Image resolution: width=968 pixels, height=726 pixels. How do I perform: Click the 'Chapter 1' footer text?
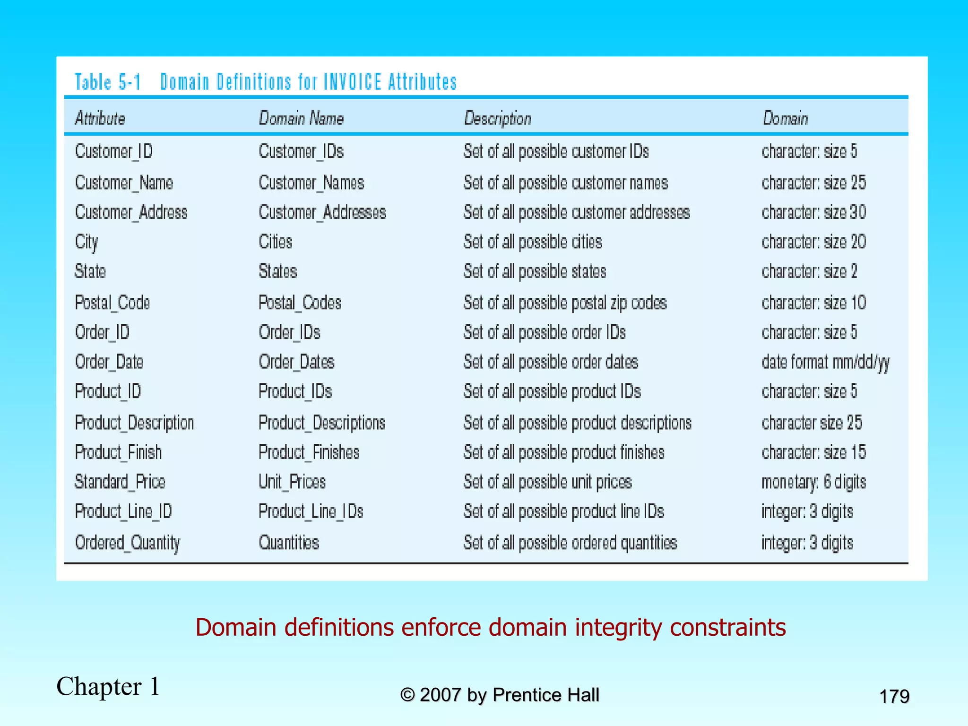point(108,687)
